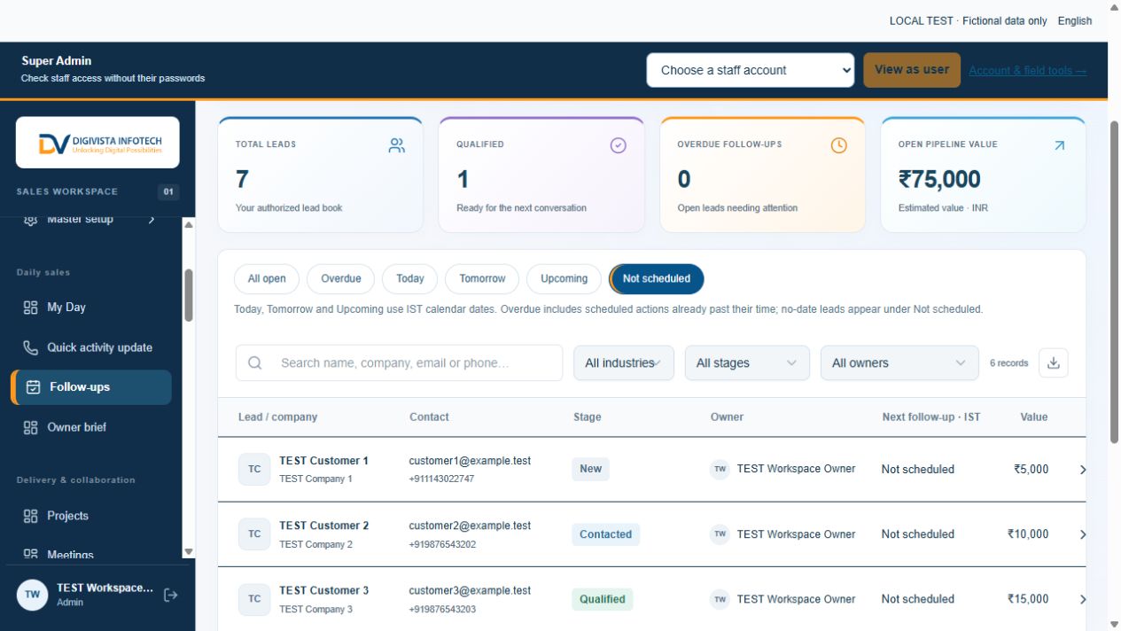Open the Choose a staff account dropdown
1121x631 pixels.
(751, 70)
